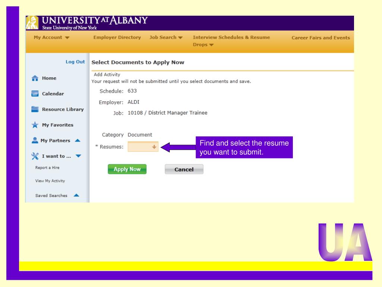Expand the Job Search menu arrow
The width and height of the screenshot is (382, 287).
point(180,38)
